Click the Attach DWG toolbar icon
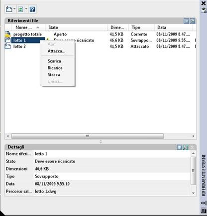Viewport: 207px width, 216px height. (x=9, y=9)
